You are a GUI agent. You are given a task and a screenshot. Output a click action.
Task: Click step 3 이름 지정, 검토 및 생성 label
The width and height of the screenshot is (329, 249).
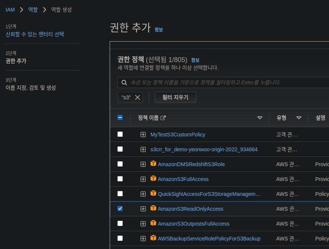(x=30, y=88)
